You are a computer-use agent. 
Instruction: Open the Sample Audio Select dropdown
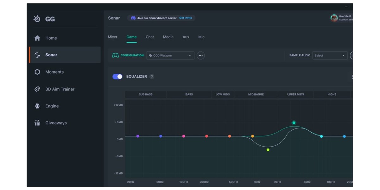330,55
